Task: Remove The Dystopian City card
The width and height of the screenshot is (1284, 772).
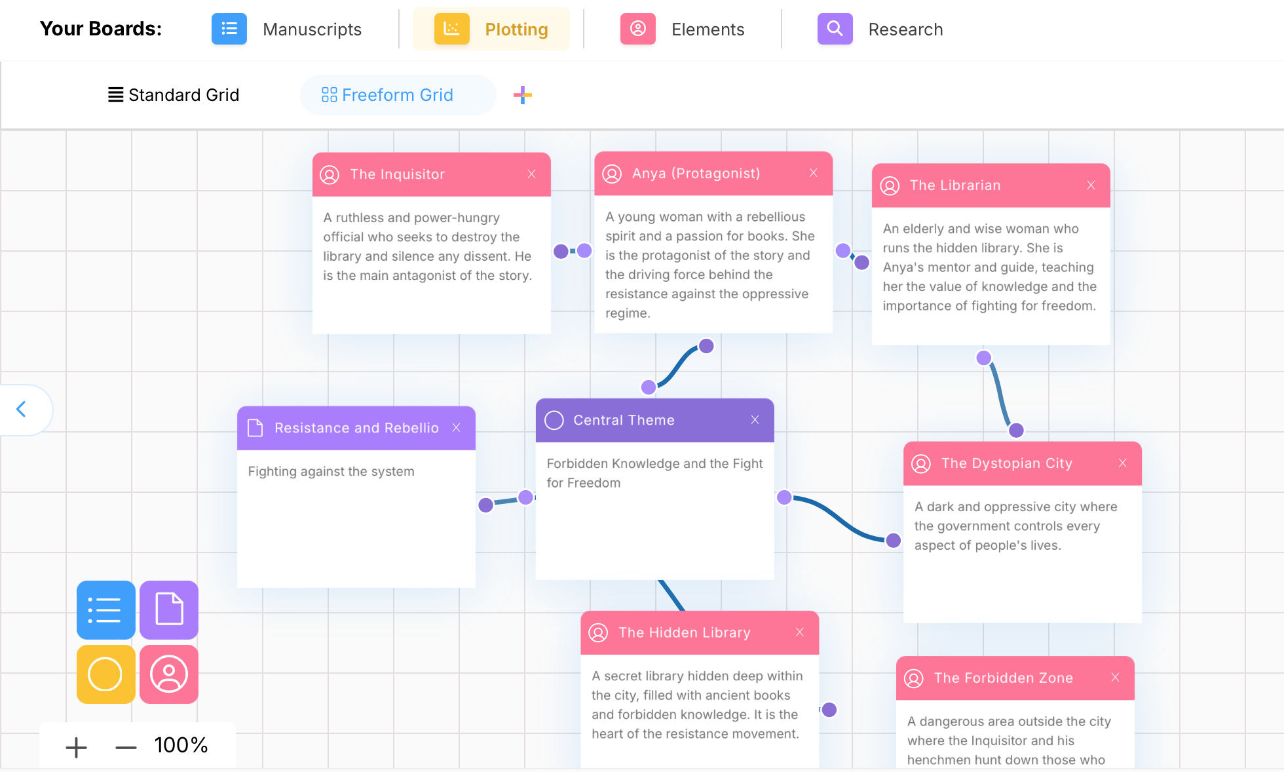Action: click(1122, 463)
